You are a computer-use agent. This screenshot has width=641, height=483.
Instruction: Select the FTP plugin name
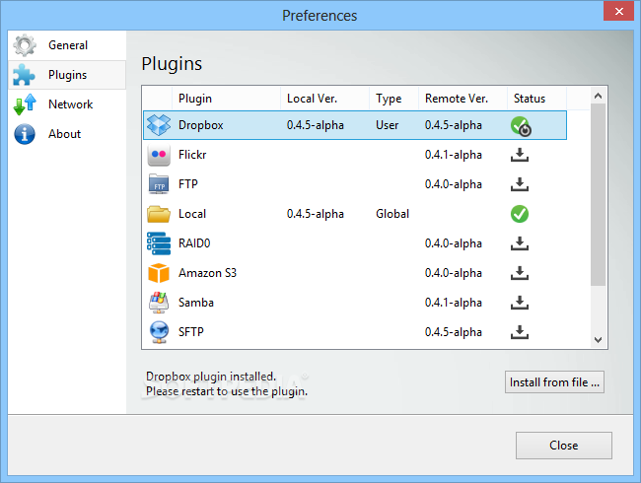tap(188, 184)
